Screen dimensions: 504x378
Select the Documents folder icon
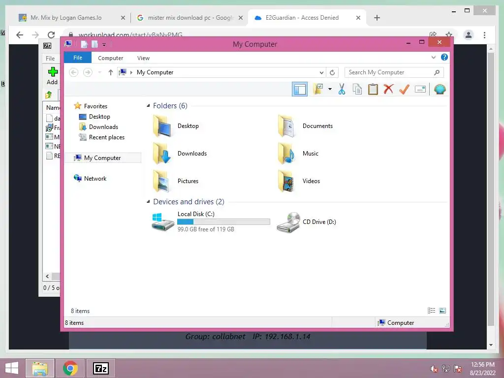click(x=287, y=126)
